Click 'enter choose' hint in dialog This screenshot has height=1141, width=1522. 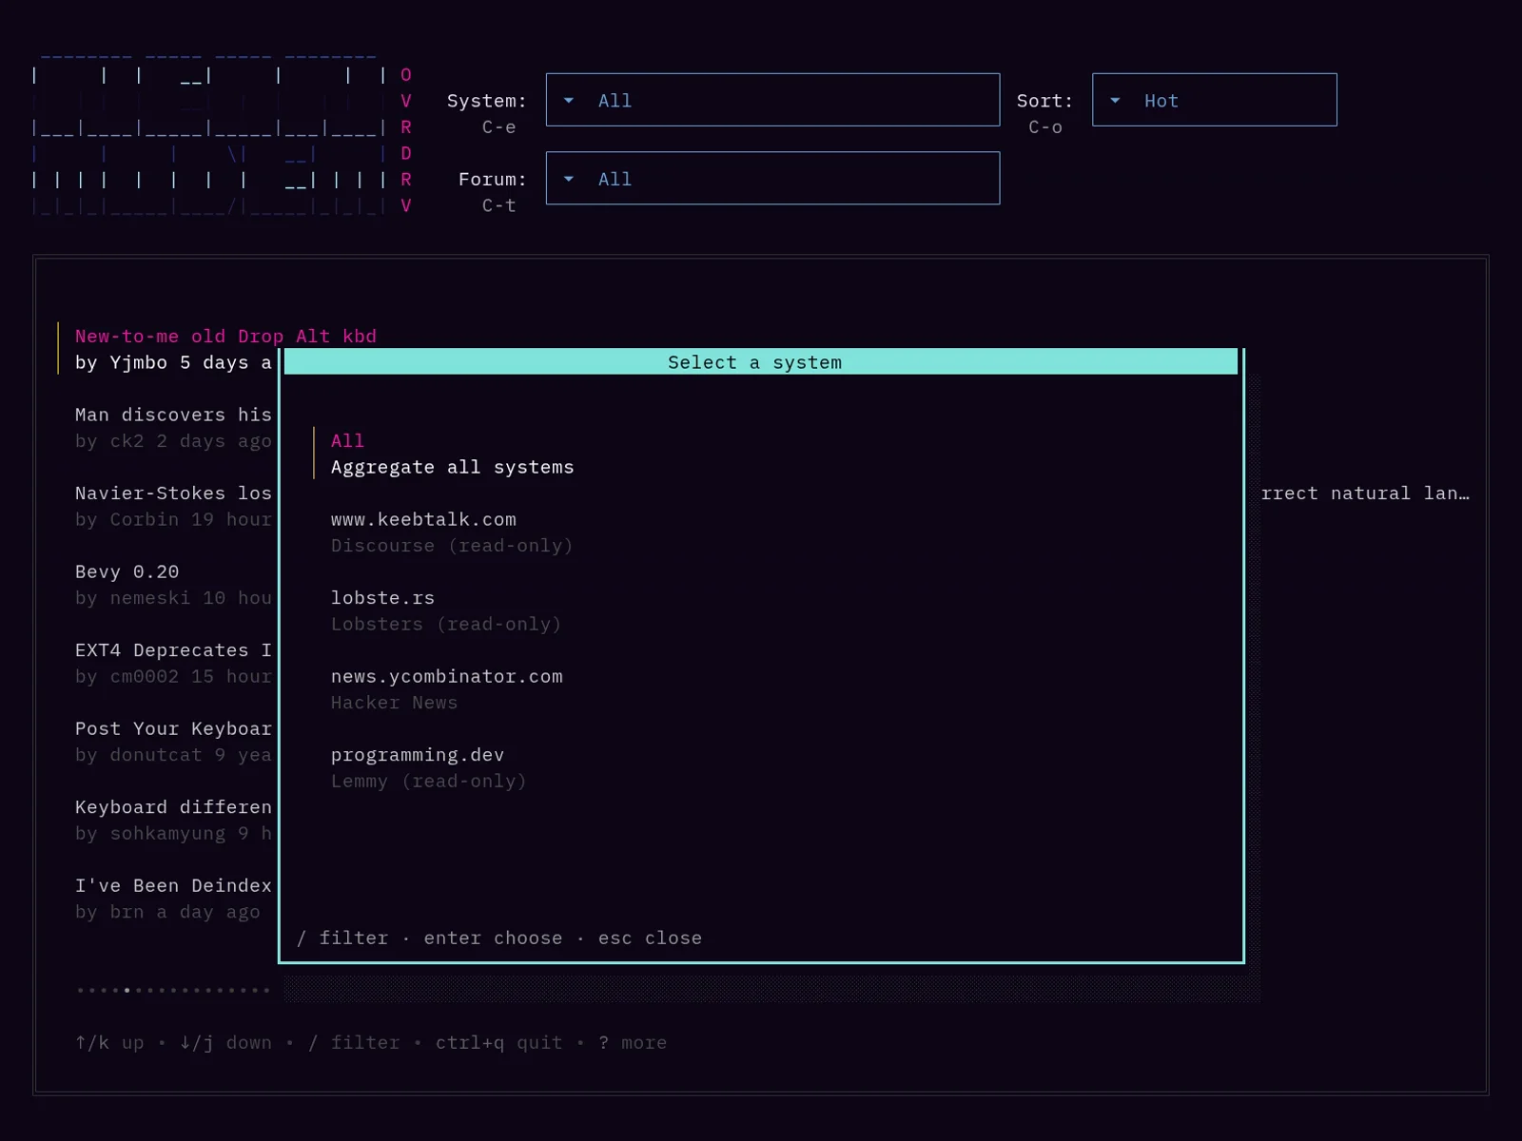[493, 938]
